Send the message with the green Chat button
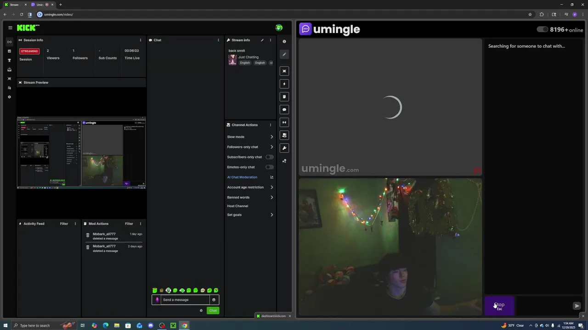This screenshot has height=330, width=588. (x=213, y=311)
